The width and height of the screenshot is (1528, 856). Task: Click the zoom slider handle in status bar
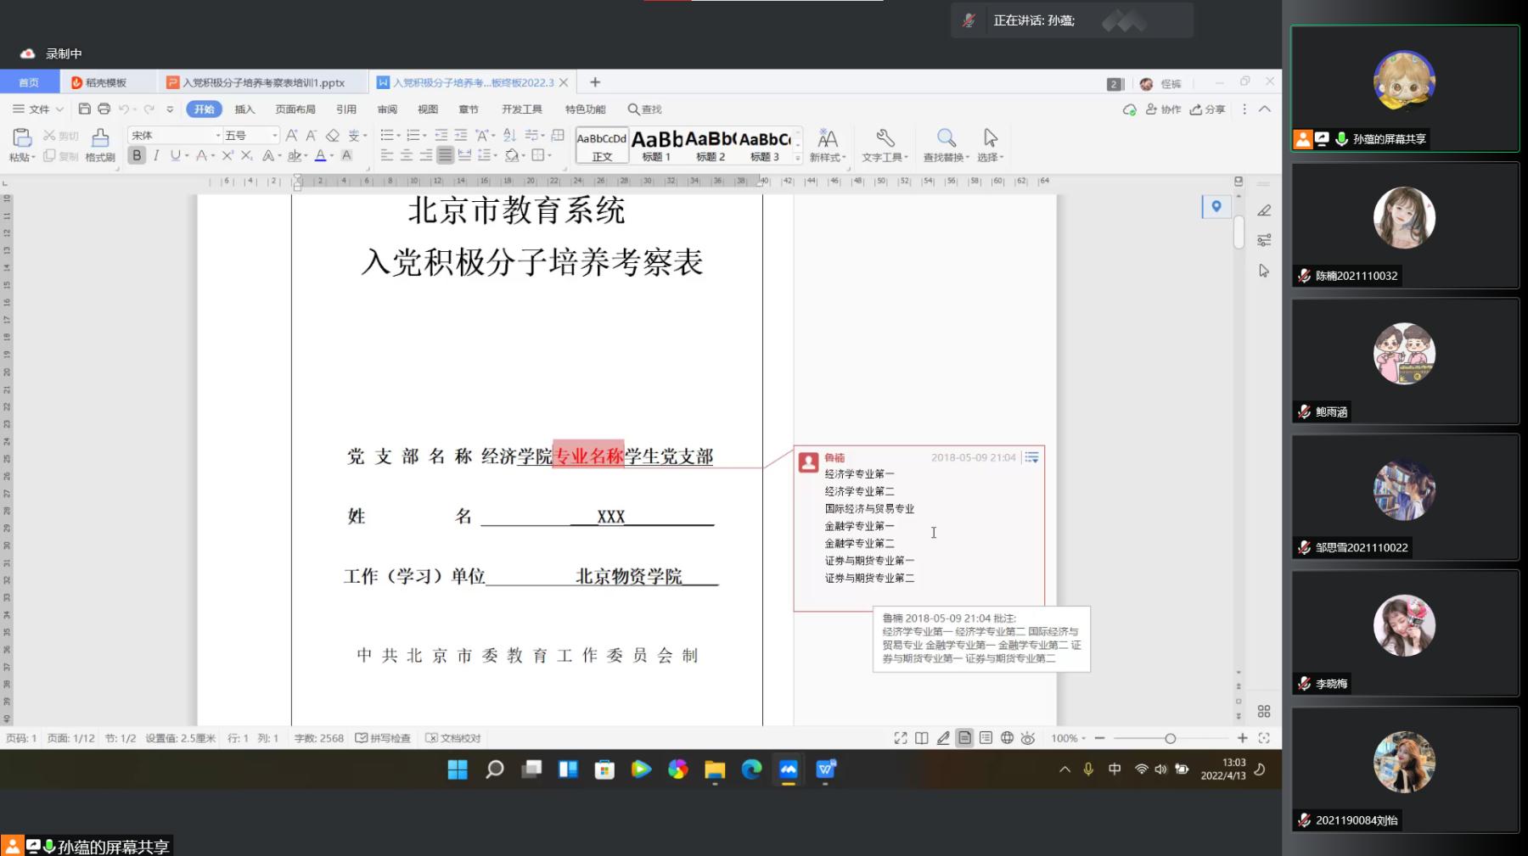coord(1170,738)
